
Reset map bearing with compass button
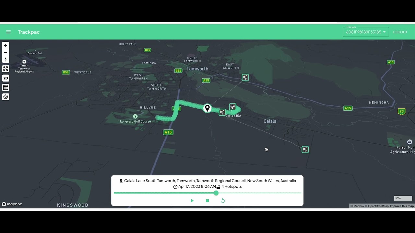click(x=6, y=59)
